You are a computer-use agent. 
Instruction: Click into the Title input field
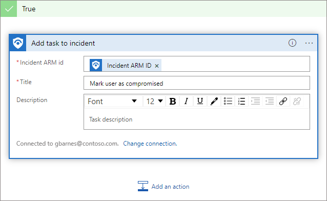pos(197,83)
